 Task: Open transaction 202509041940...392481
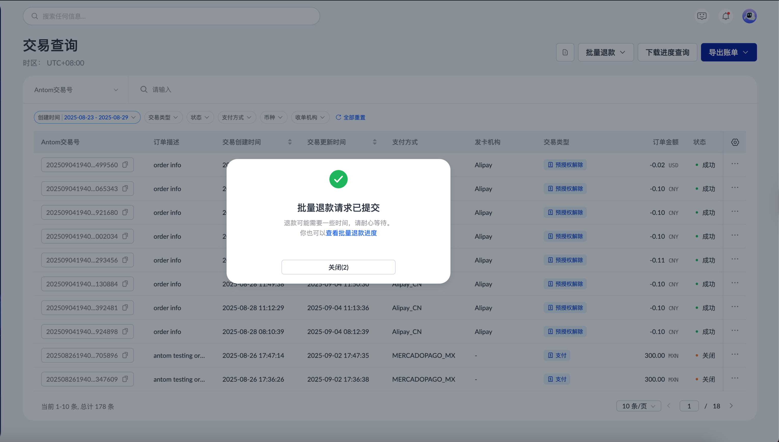click(82, 308)
